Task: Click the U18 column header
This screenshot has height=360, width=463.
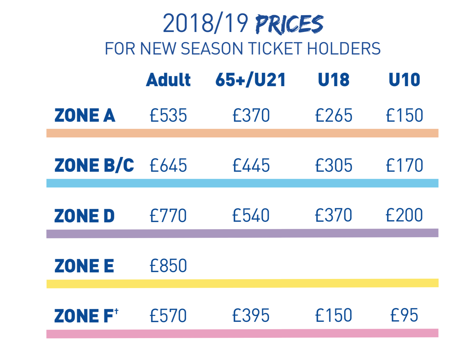Action: pos(334,80)
